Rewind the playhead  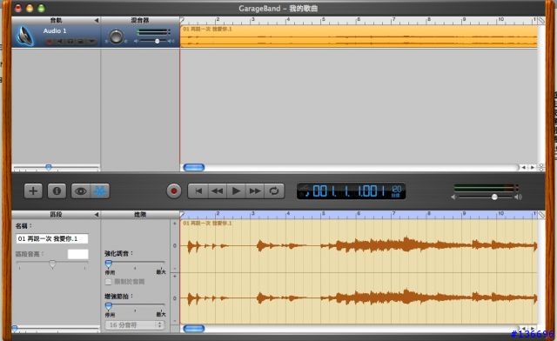click(217, 191)
